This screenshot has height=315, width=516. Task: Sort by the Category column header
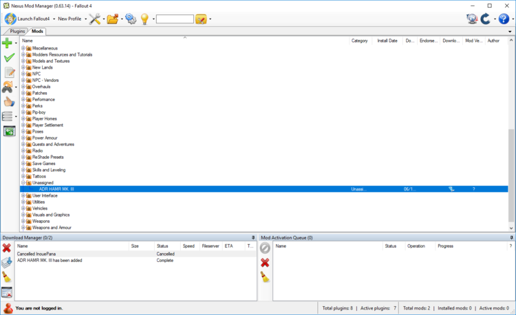pyautogui.click(x=361, y=41)
